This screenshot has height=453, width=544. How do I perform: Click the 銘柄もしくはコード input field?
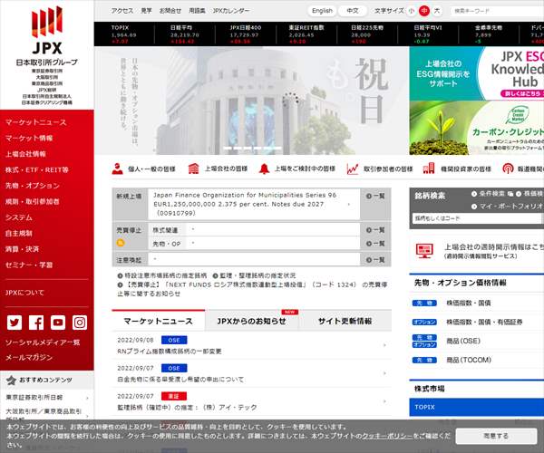coord(478,218)
